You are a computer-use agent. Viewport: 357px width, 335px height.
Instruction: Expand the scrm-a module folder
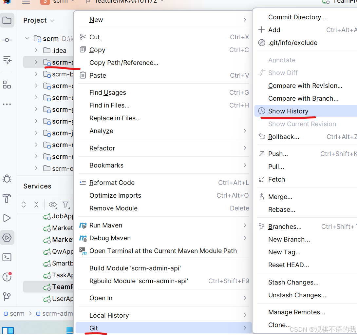coord(36,62)
